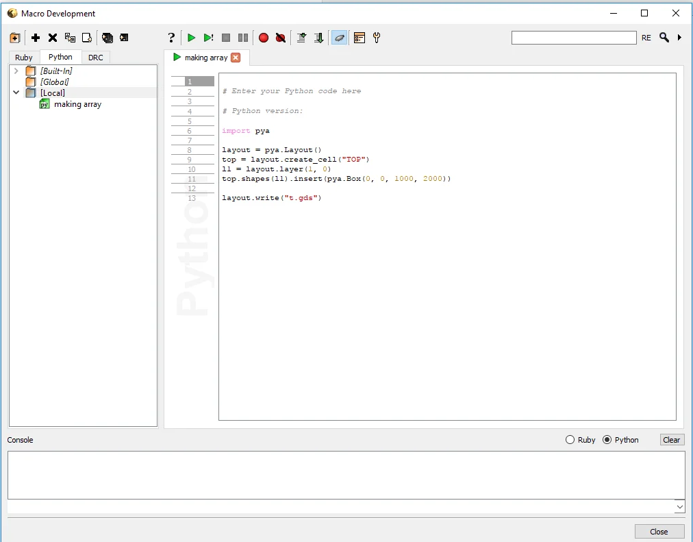This screenshot has width=693, height=542.
Task: Open the console input history dropdown
Action: click(679, 506)
